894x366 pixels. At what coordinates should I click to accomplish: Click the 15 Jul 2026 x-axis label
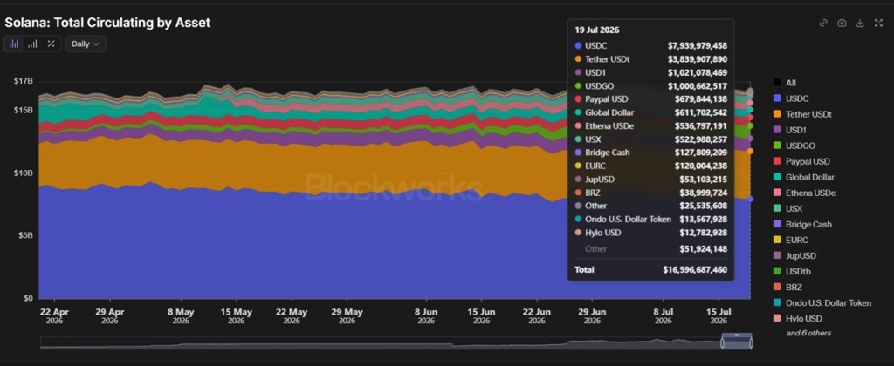(719, 316)
